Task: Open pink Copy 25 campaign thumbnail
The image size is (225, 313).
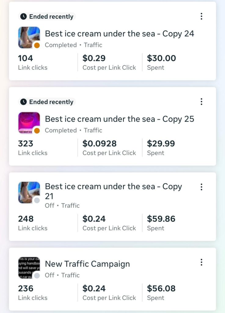Action: tap(28, 121)
